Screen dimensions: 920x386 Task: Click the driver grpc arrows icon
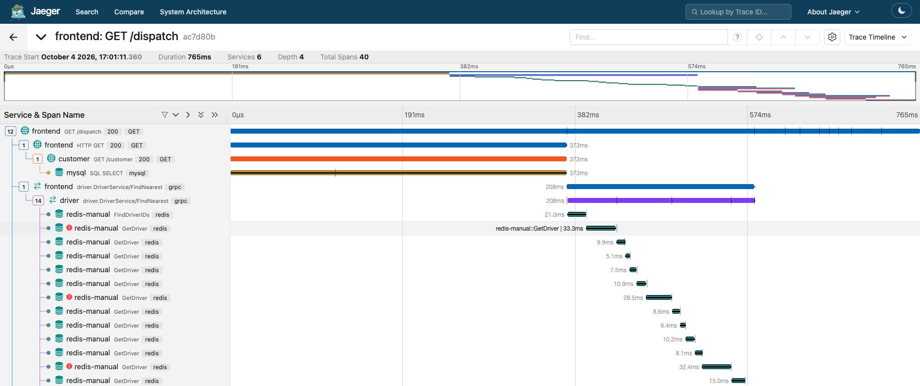tap(52, 200)
